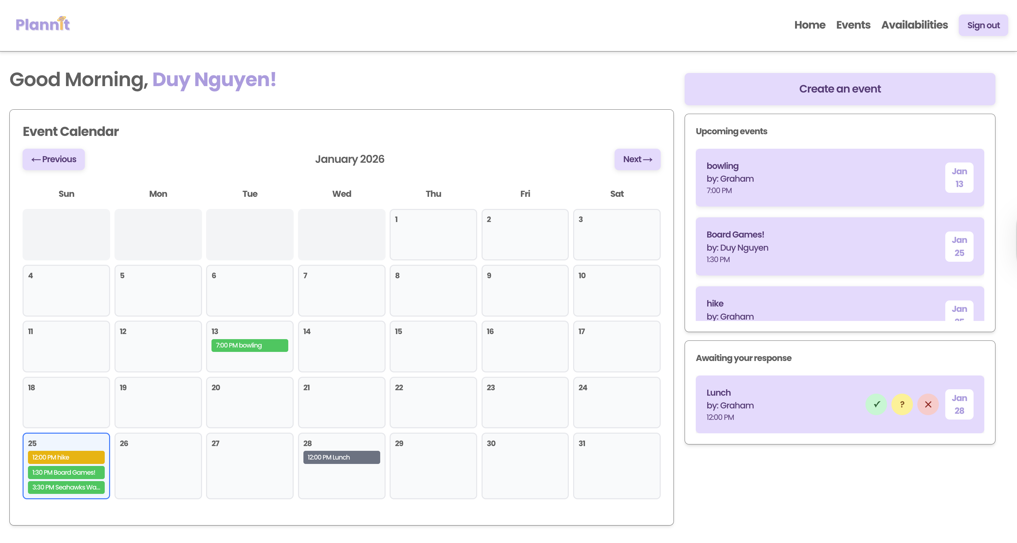The width and height of the screenshot is (1017, 543).
Task: Accept the Lunch invite with green checkmark
Action: point(876,404)
